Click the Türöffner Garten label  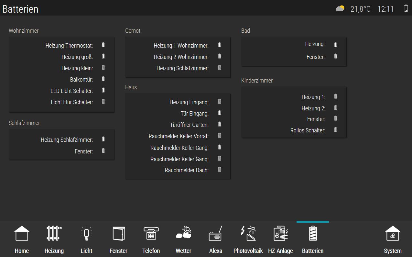point(189,125)
